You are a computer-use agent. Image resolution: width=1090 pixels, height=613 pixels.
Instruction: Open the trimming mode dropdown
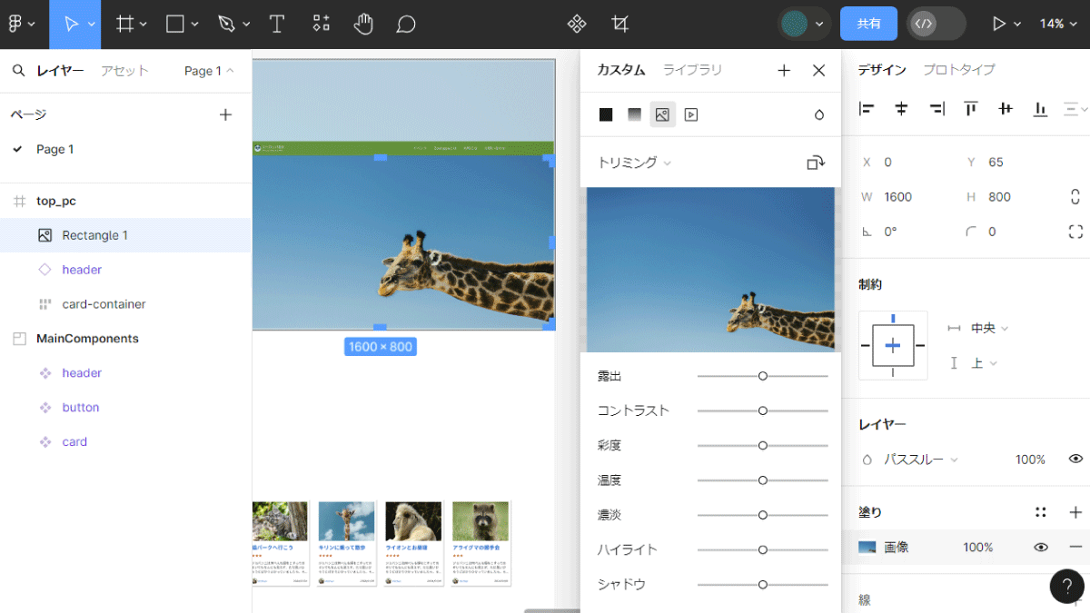(634, 163)
